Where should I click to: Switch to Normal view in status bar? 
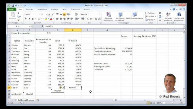148,103
